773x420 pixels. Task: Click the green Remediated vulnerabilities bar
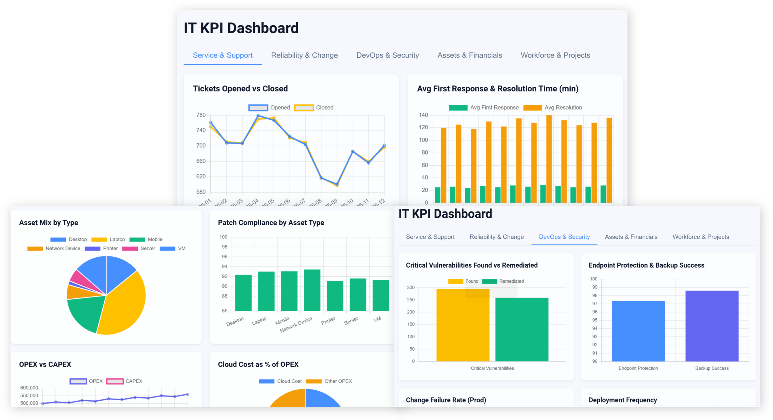tap(521, 329)
